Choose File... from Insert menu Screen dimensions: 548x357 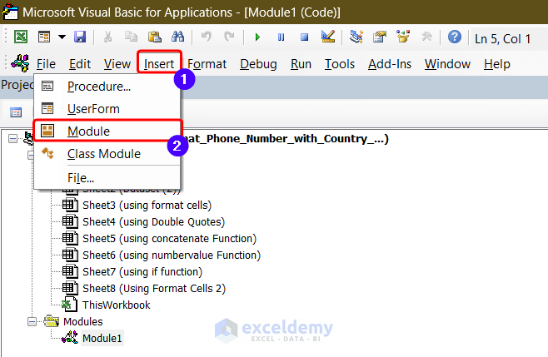click(x=107, y=178)
